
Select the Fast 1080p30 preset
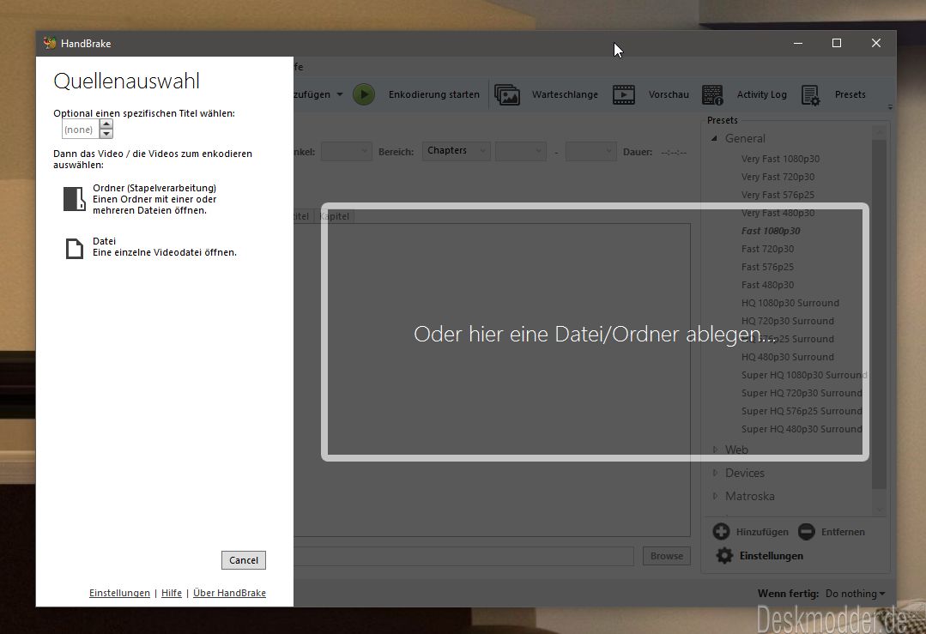(x=771, y=231)
